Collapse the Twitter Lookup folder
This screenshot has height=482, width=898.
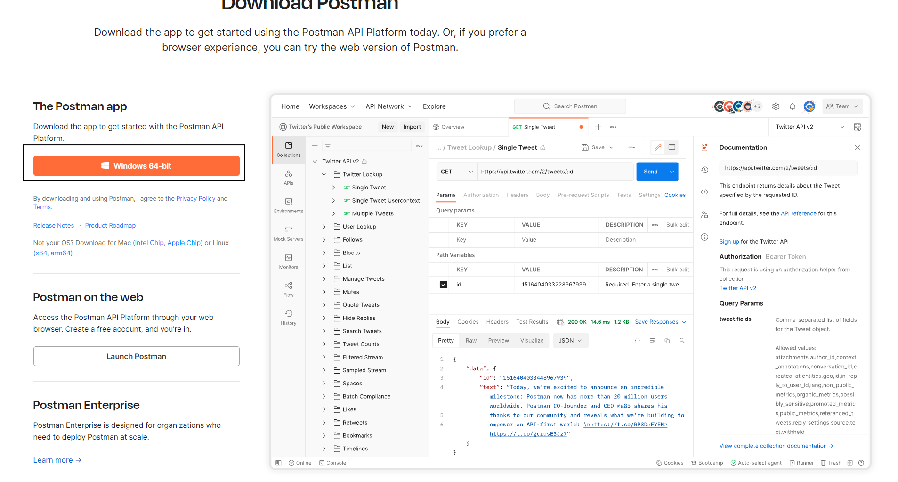pyautogui.click(x=324, y=174)
